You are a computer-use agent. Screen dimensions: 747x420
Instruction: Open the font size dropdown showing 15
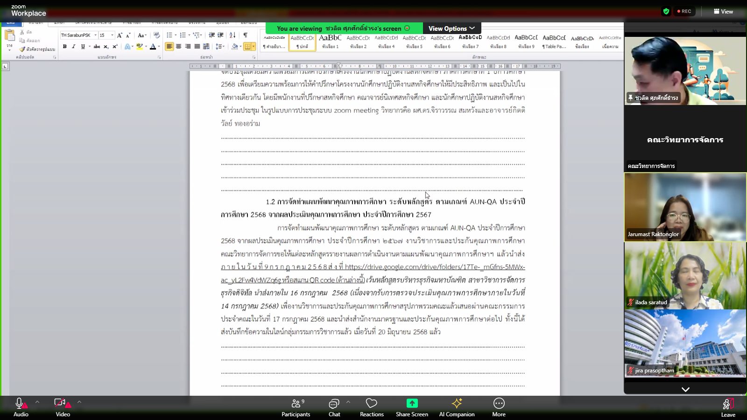coord(112,35)
